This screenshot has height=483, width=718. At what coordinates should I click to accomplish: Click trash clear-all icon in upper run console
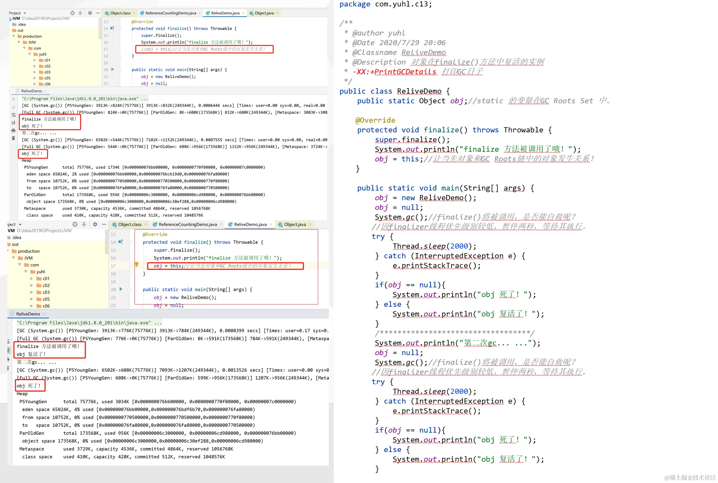point(13,139)
